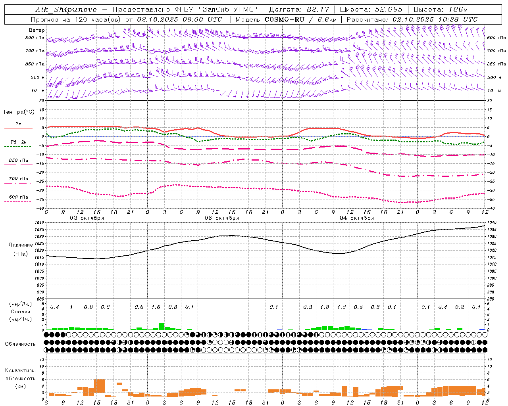
Task: Click the precipitation value '0.2'
Action: [460, 307]
